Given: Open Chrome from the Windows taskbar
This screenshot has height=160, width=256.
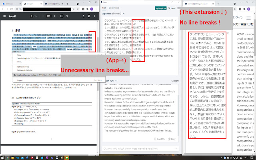Looking at the screenshot, I should pyautogui.click(x=8, y=158).
